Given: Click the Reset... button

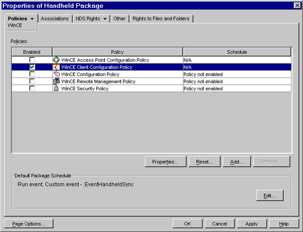Looking at the screenshot, I should click(x=204, y=161).
